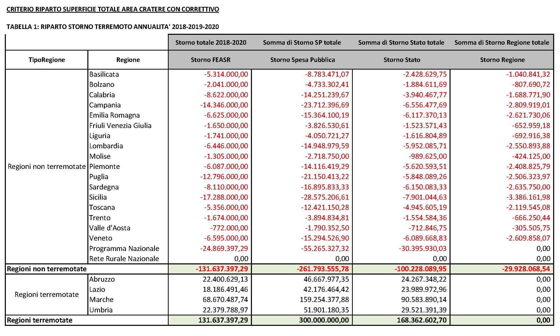Viewport: 560px width, 336px height.
Task: Select the 'Storno FEASR' header cell
Action: (211, 60)
